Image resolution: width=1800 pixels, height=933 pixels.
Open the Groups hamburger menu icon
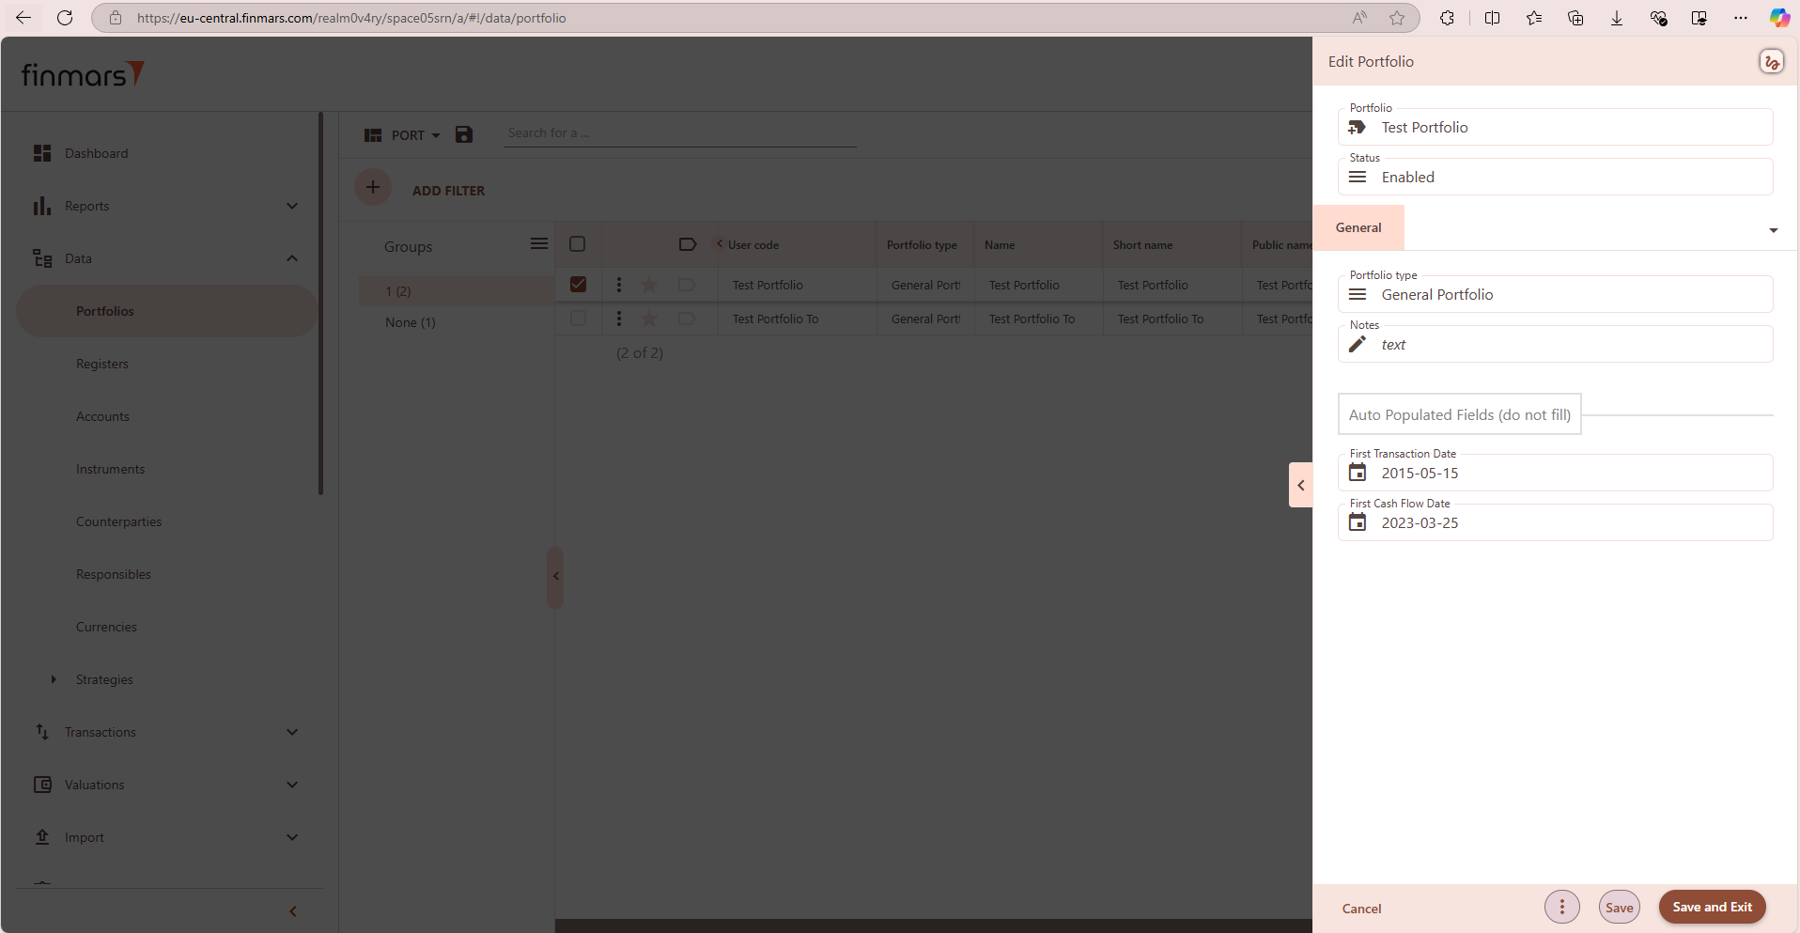click(538, 244)
